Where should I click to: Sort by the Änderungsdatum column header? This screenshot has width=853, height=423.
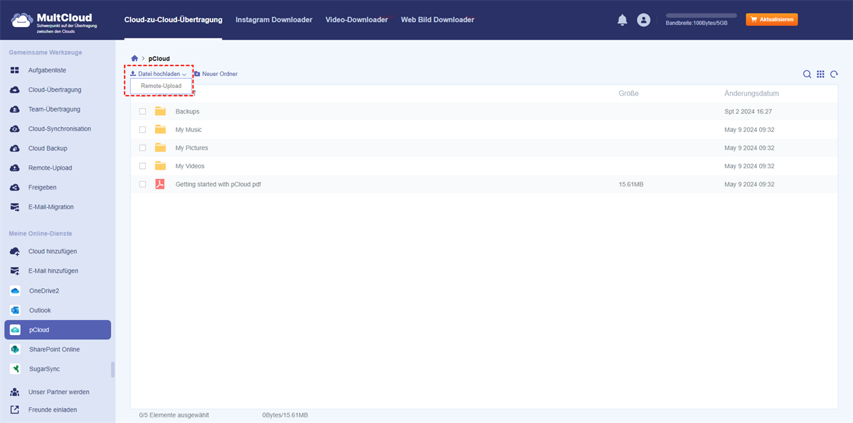751,94
